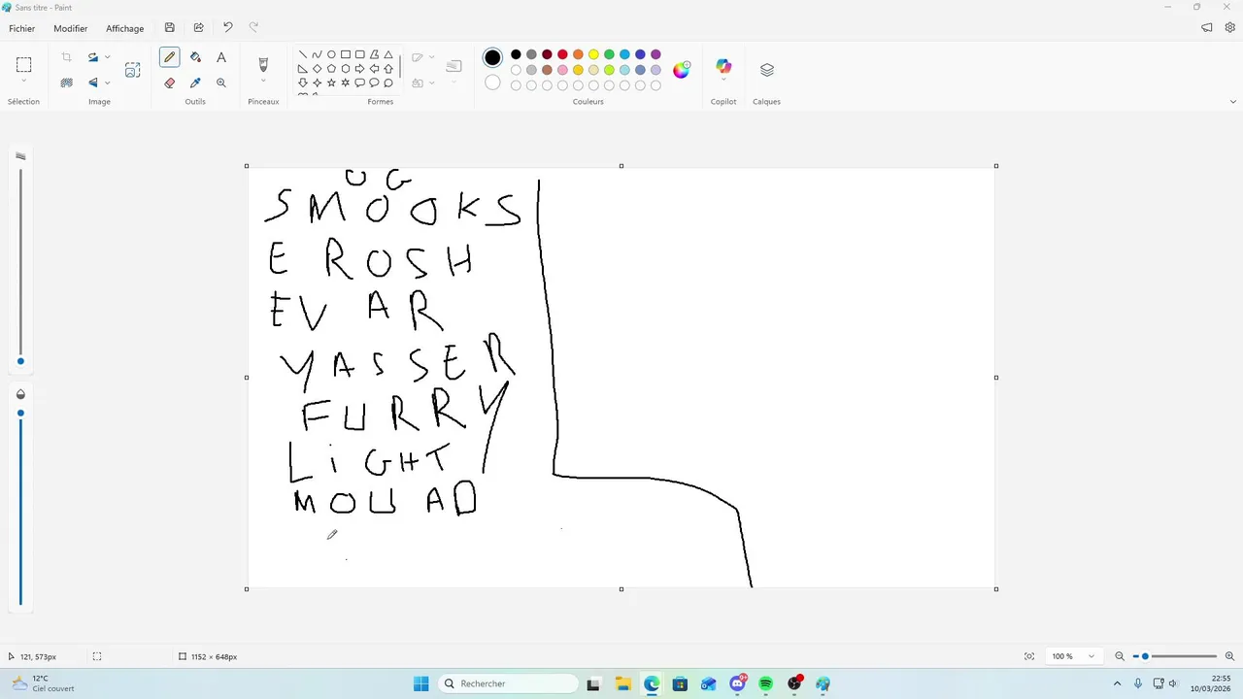The width and height of the screenshot is (1243, 699).
Task: Click the Share icon
Action: click(x=199, y=28)
